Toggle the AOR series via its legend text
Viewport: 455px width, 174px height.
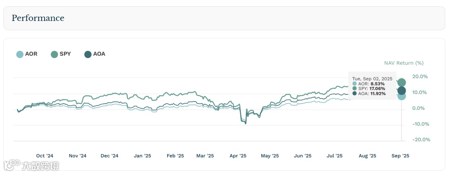[31, 54]
